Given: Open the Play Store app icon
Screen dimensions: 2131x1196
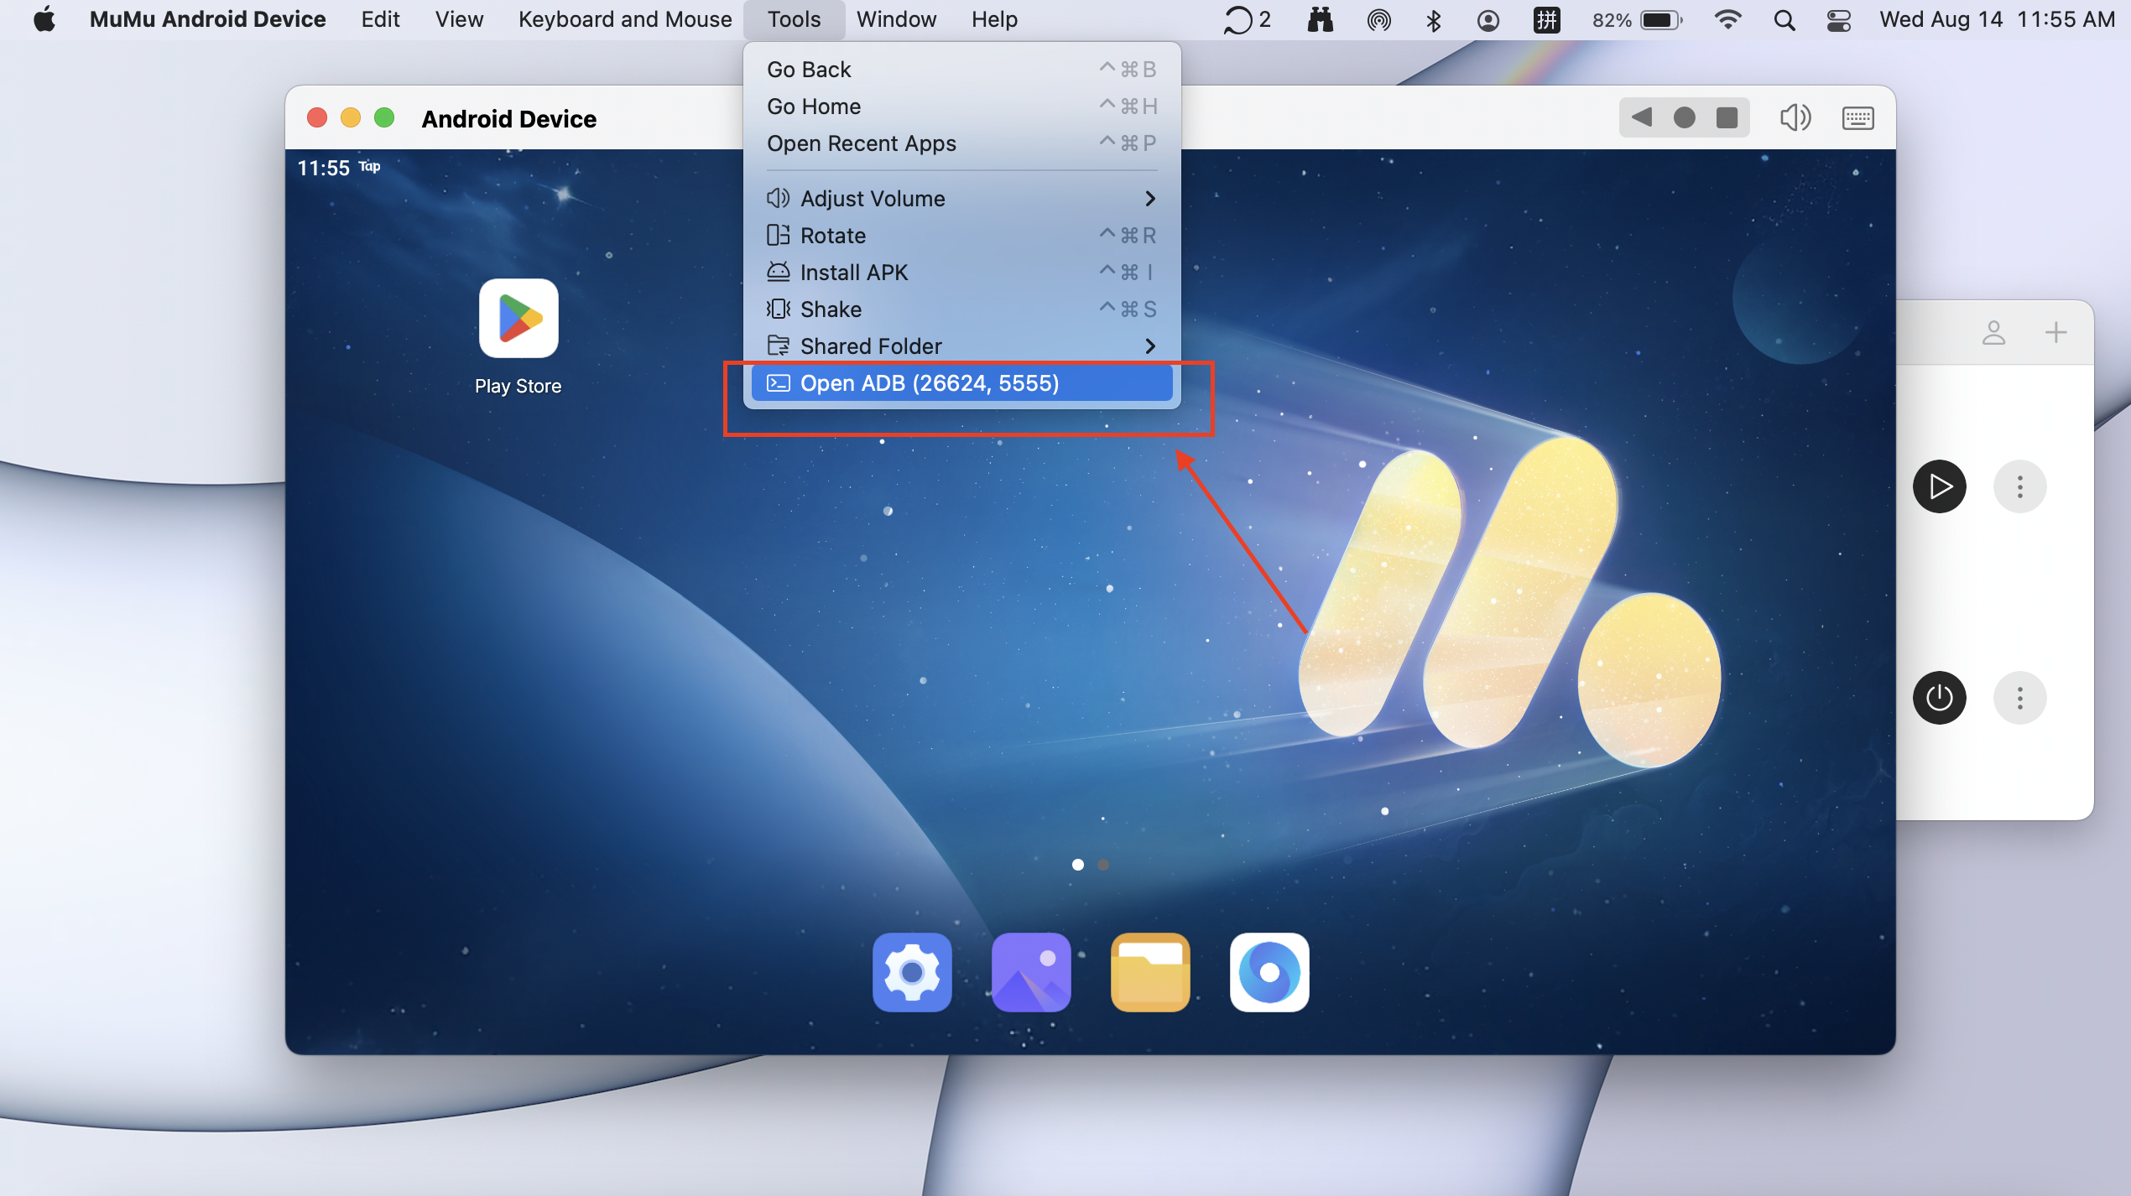Looking at the screenshot, I should (x=518, y=320).
